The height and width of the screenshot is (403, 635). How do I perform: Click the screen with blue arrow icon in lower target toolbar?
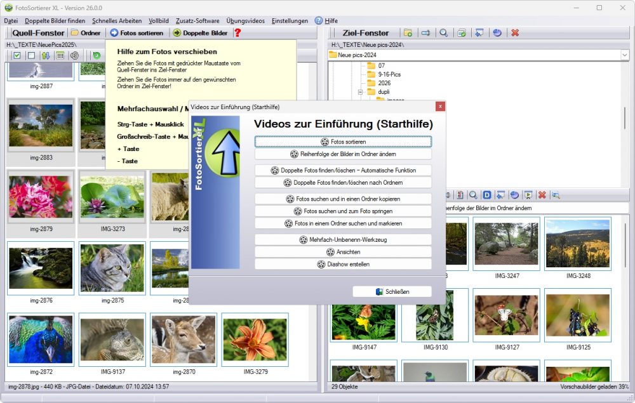[x=500, y=195]
